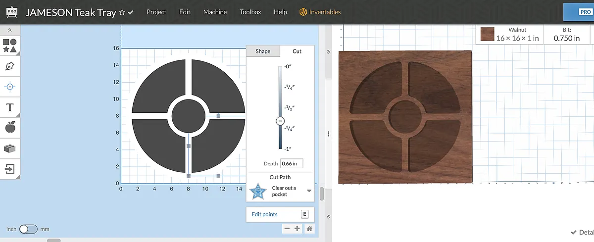Choose the drill/circle target tool
The height and width of the screenshot is (242, 594).
pos(10,87)
